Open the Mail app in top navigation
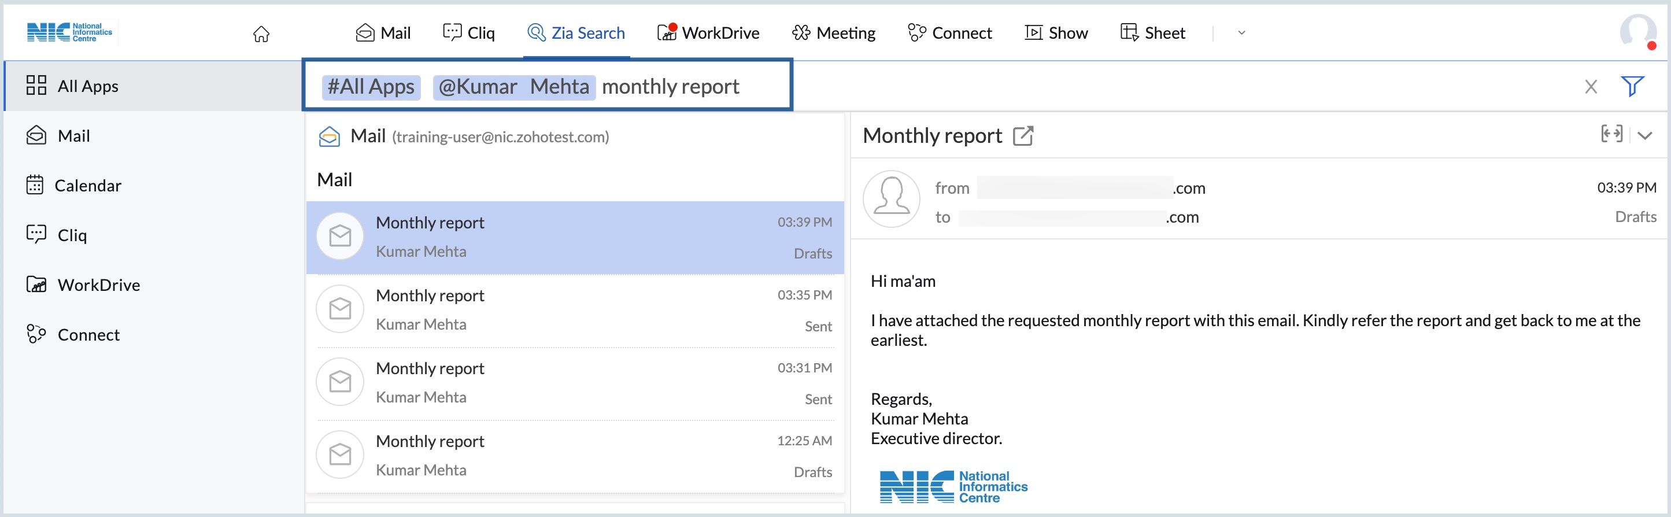The height and width of the screenshot is (517, 1671). pos(383,33)
